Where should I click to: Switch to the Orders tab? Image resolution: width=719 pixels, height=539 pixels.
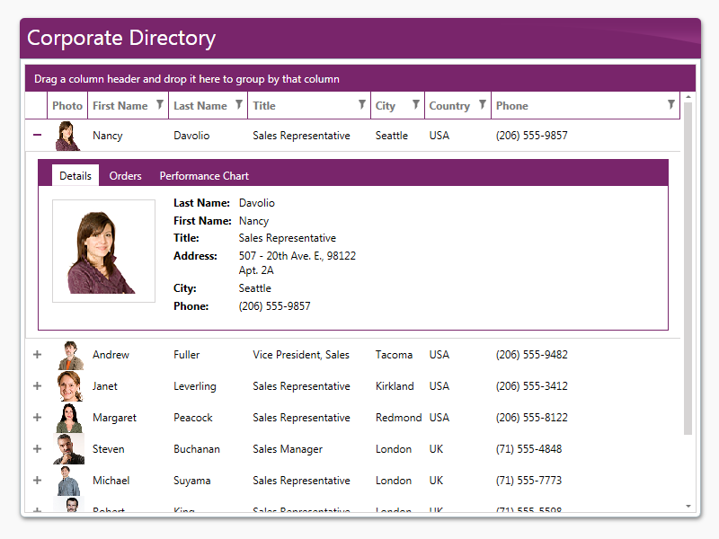(125, 176)
